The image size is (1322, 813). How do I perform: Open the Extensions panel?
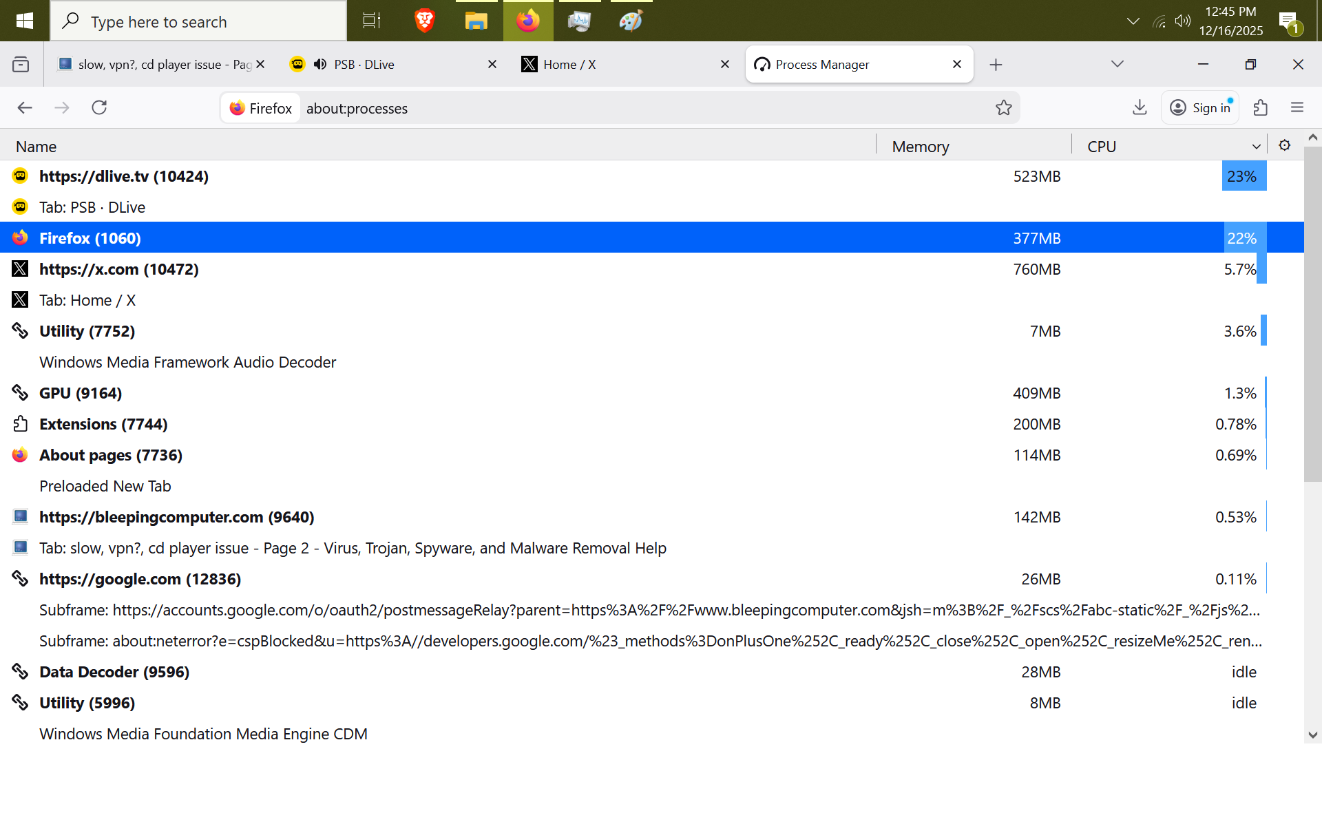click(x=1261, y=107)
